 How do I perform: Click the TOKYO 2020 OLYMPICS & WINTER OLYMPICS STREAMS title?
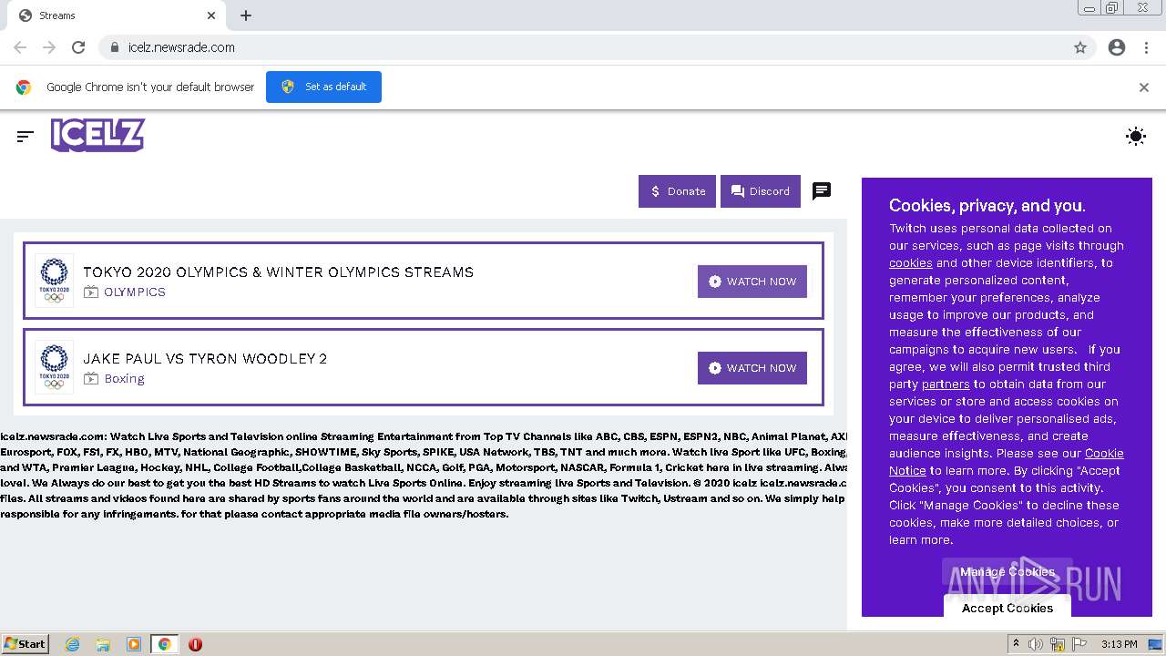tap(279, 272)
